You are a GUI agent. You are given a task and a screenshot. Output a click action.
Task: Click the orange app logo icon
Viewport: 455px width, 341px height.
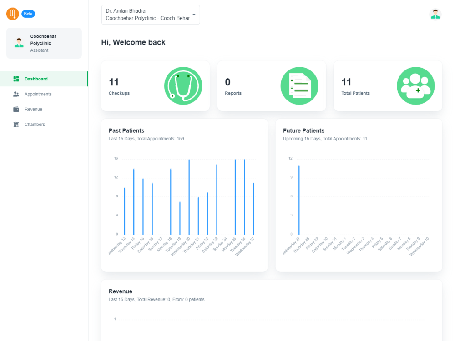12,14
